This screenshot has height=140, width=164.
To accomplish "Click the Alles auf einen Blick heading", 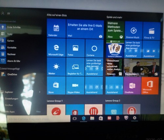I will coord(57,15).
